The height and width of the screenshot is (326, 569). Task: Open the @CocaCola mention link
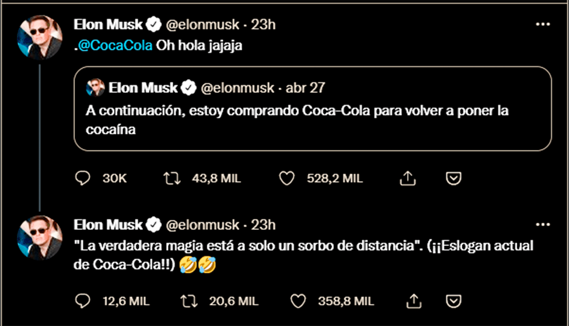[x=114, y=47]
